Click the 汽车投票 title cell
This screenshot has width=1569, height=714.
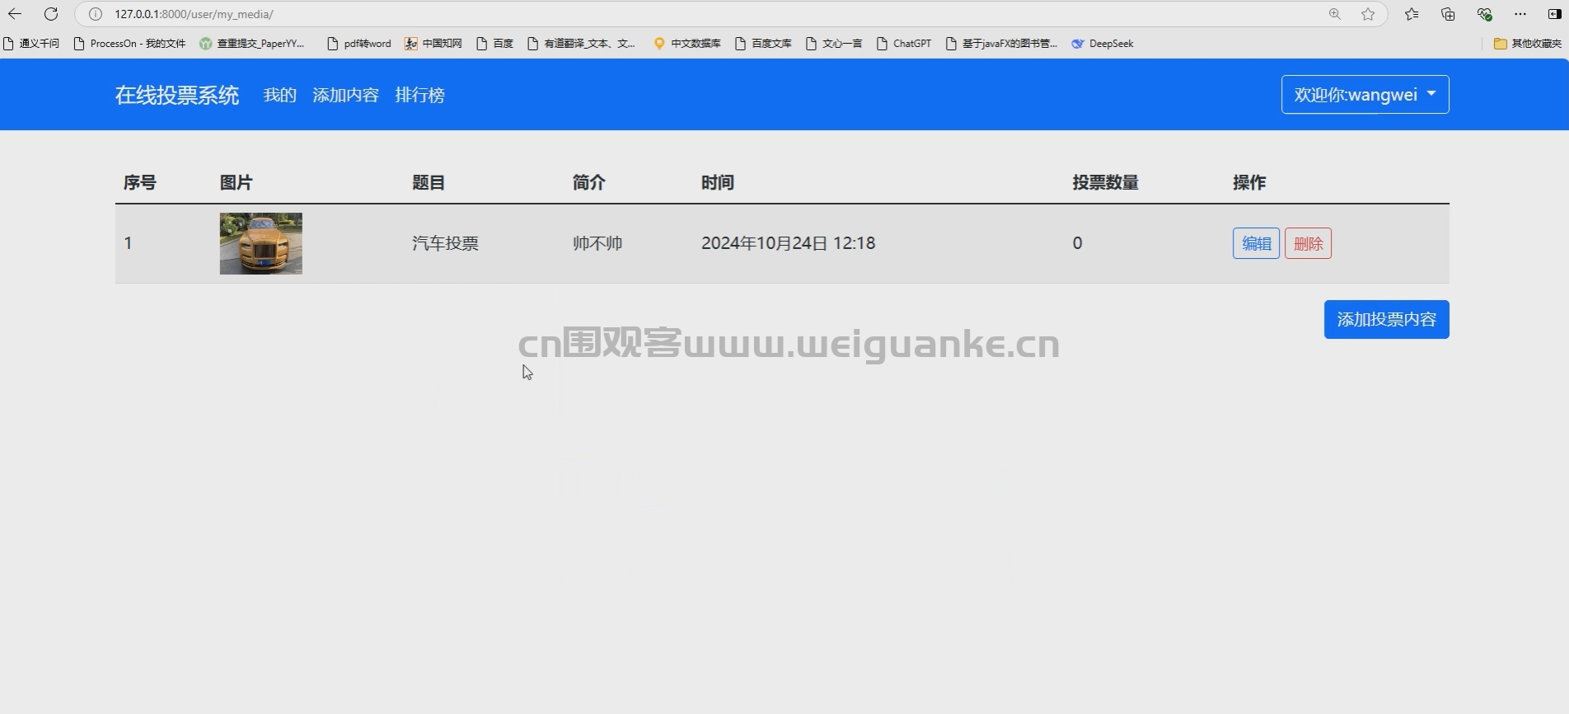pyautogui.click(x=446, y=243)
